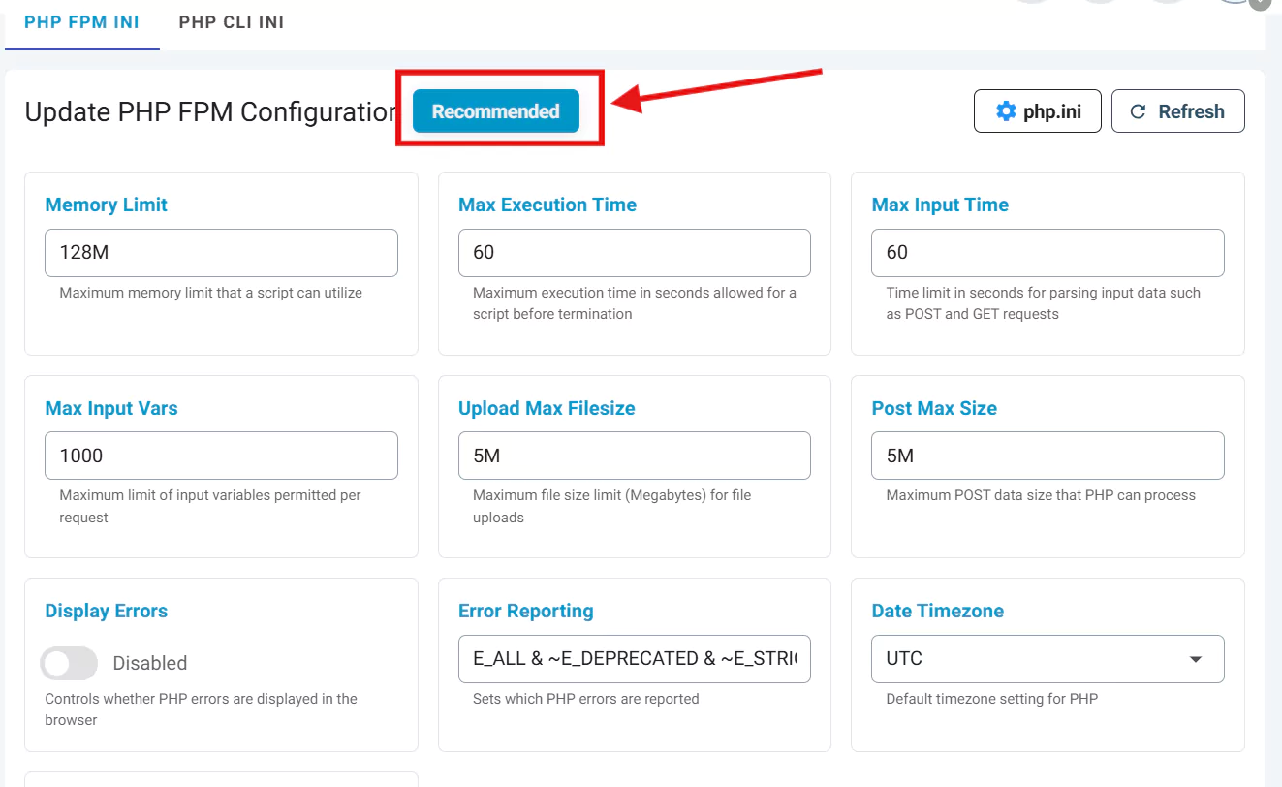Focus the Upload Max Filesize input

click(x=634, y=456)
